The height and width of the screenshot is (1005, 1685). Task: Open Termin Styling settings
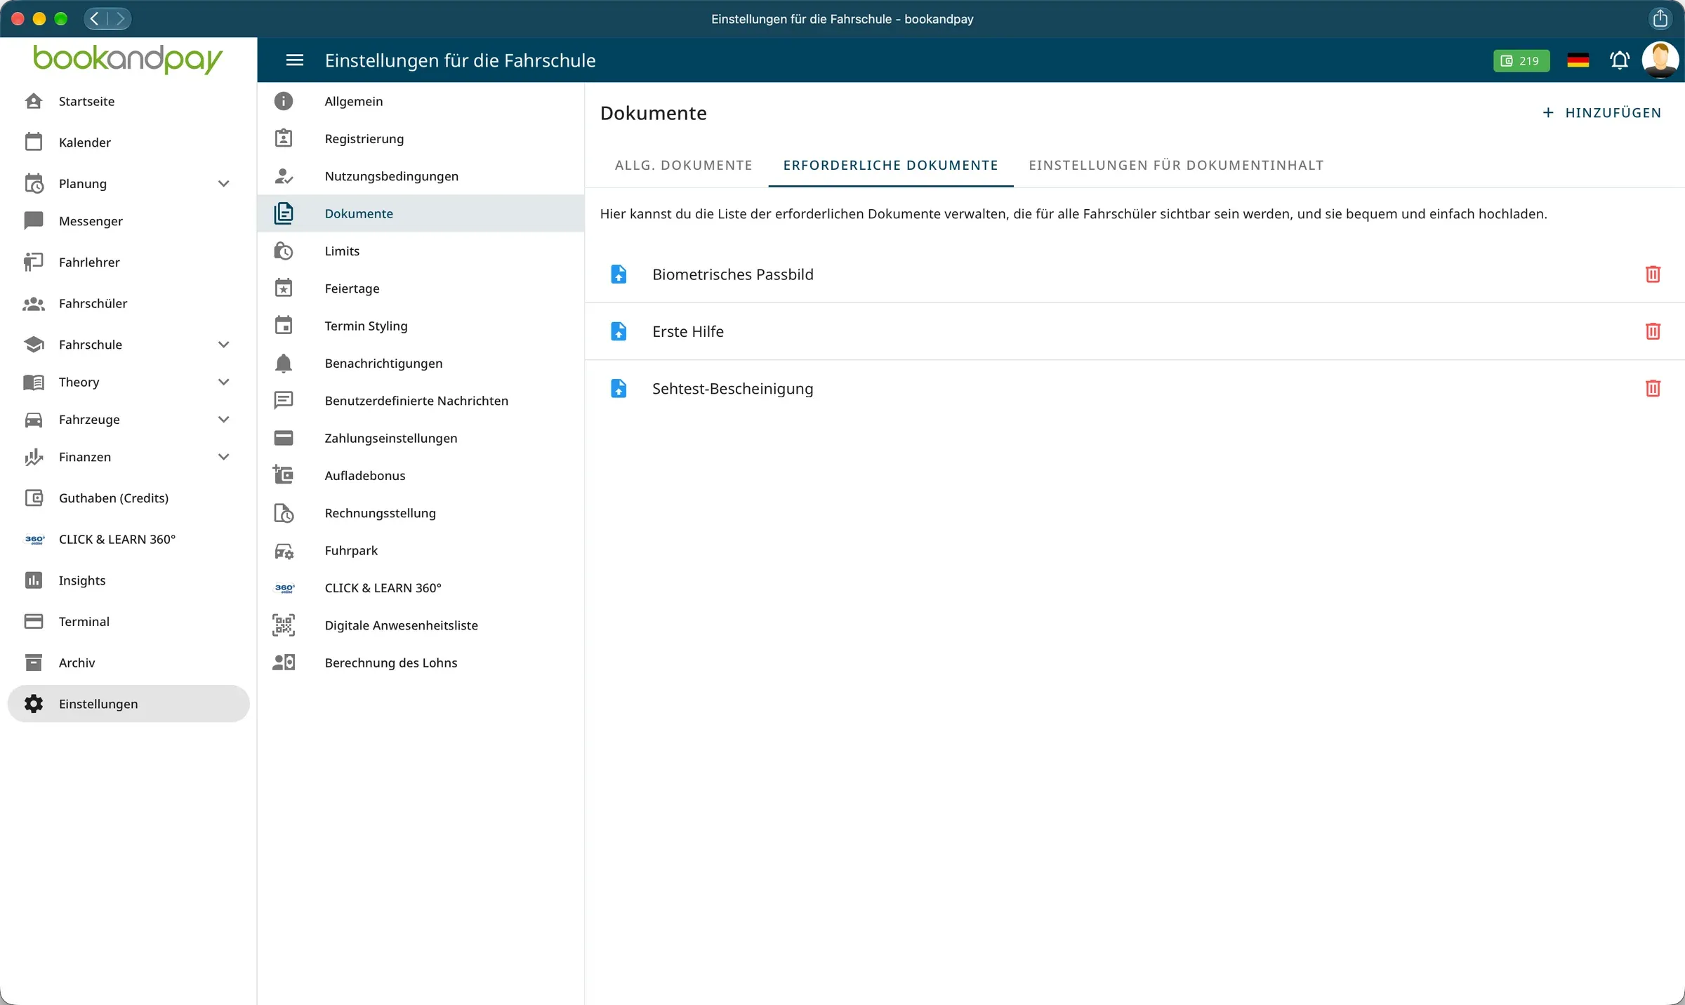[421, 326]
